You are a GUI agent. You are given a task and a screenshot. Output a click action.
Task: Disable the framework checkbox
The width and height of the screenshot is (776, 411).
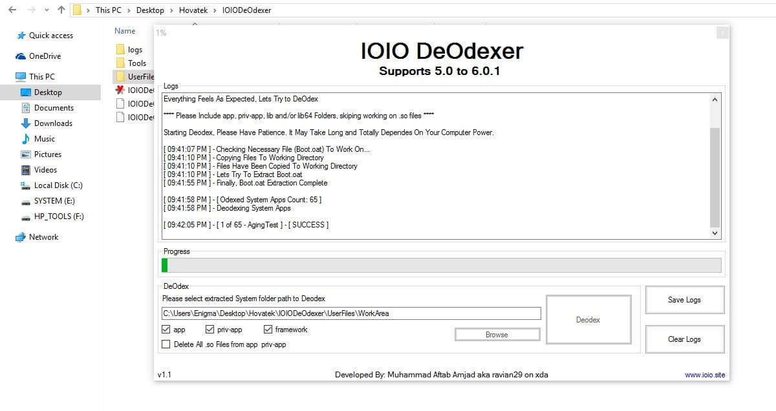(268, 330)
